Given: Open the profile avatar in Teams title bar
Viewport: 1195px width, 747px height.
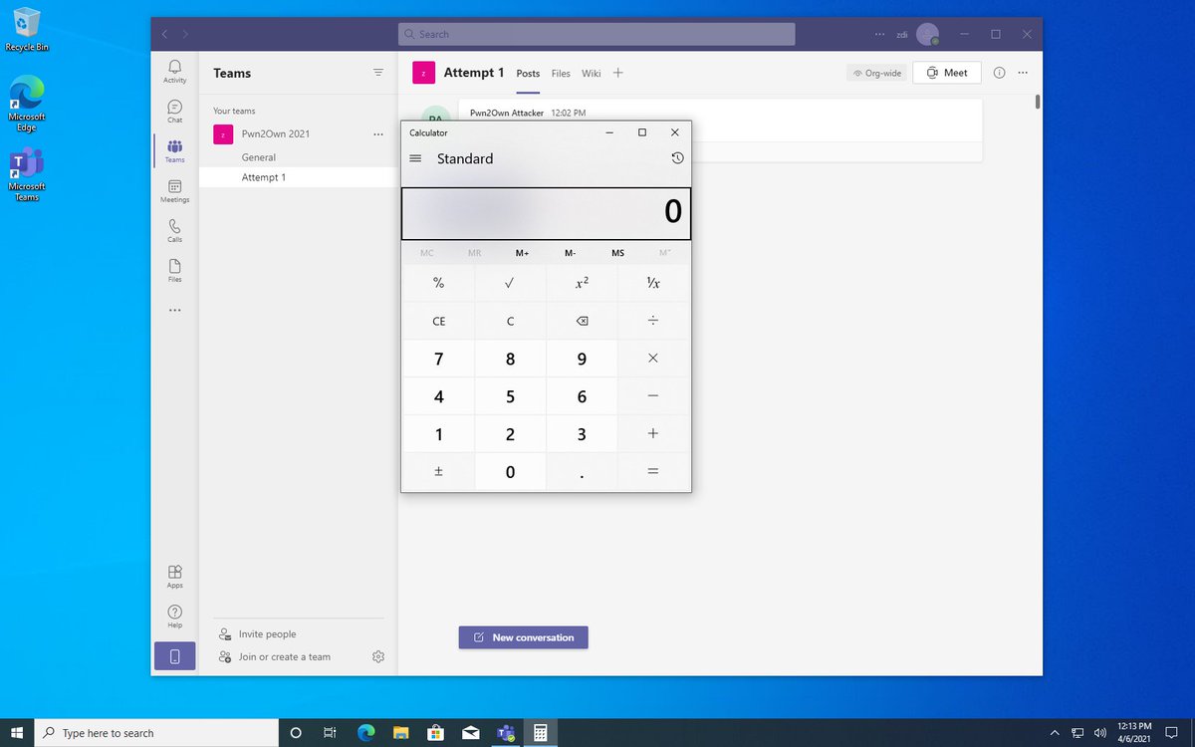Looking at the screenshot, I should click(927, 34).
